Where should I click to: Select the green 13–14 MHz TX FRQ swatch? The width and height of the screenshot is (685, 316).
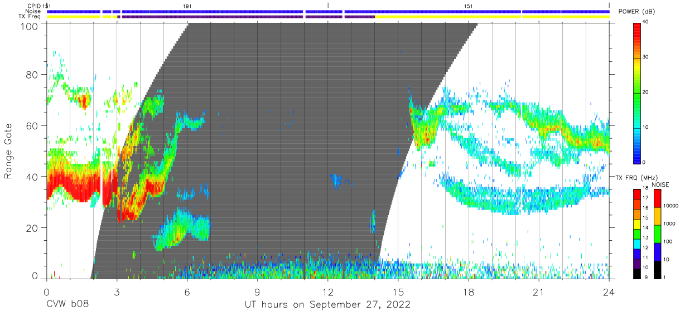638,233
